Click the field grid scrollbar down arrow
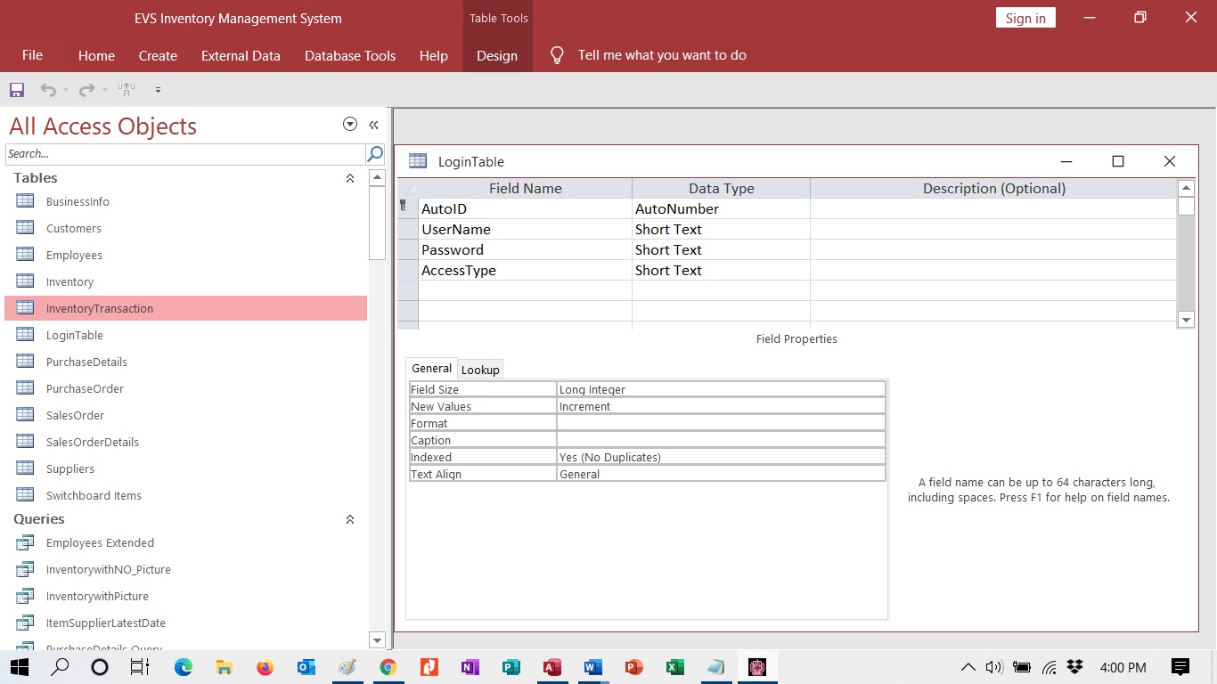The width and height of the screenshot is (1217, 684). coord(1186,320)
